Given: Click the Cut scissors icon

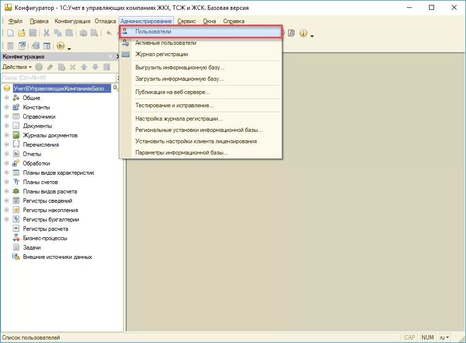Looking at the screenshot, I should (x=46, y=33).
